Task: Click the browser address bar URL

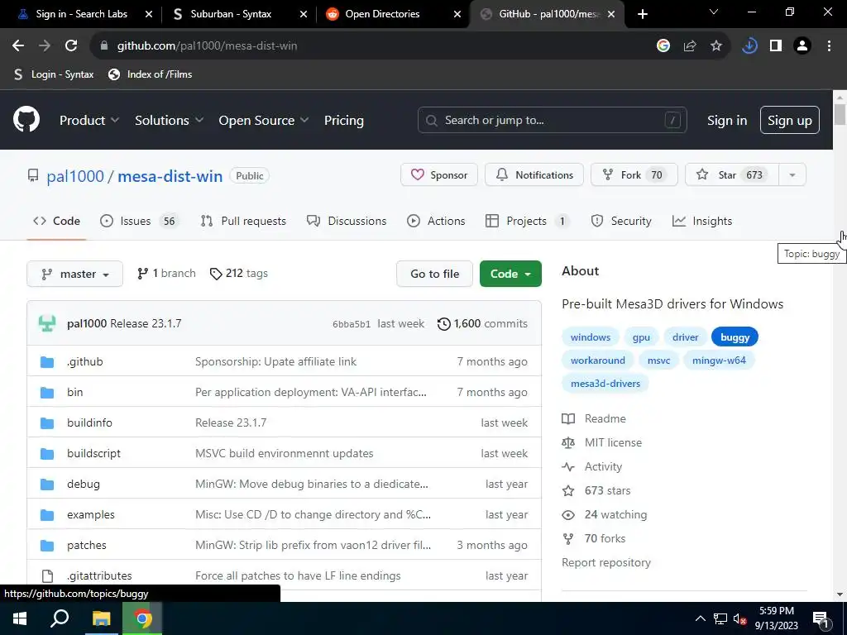Action: (x=207, y=46)
